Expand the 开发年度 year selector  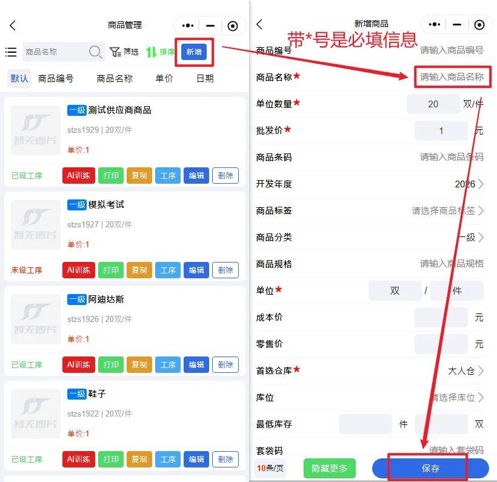[481, 184]
